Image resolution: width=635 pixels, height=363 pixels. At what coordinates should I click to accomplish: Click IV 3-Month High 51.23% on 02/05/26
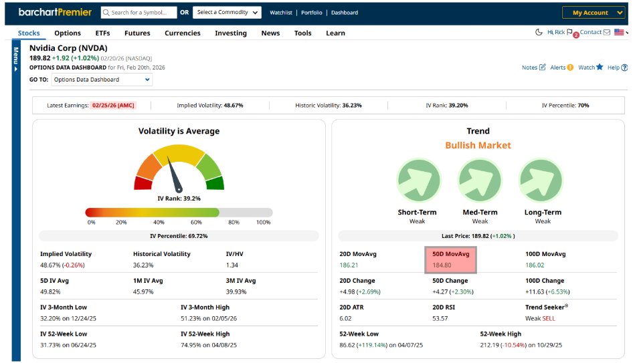pyautogui.click(x=209, y=319)
